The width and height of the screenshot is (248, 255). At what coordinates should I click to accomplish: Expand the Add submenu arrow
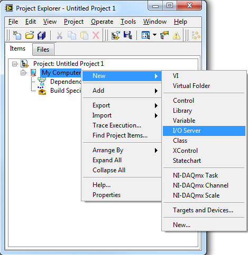(156, 91)
